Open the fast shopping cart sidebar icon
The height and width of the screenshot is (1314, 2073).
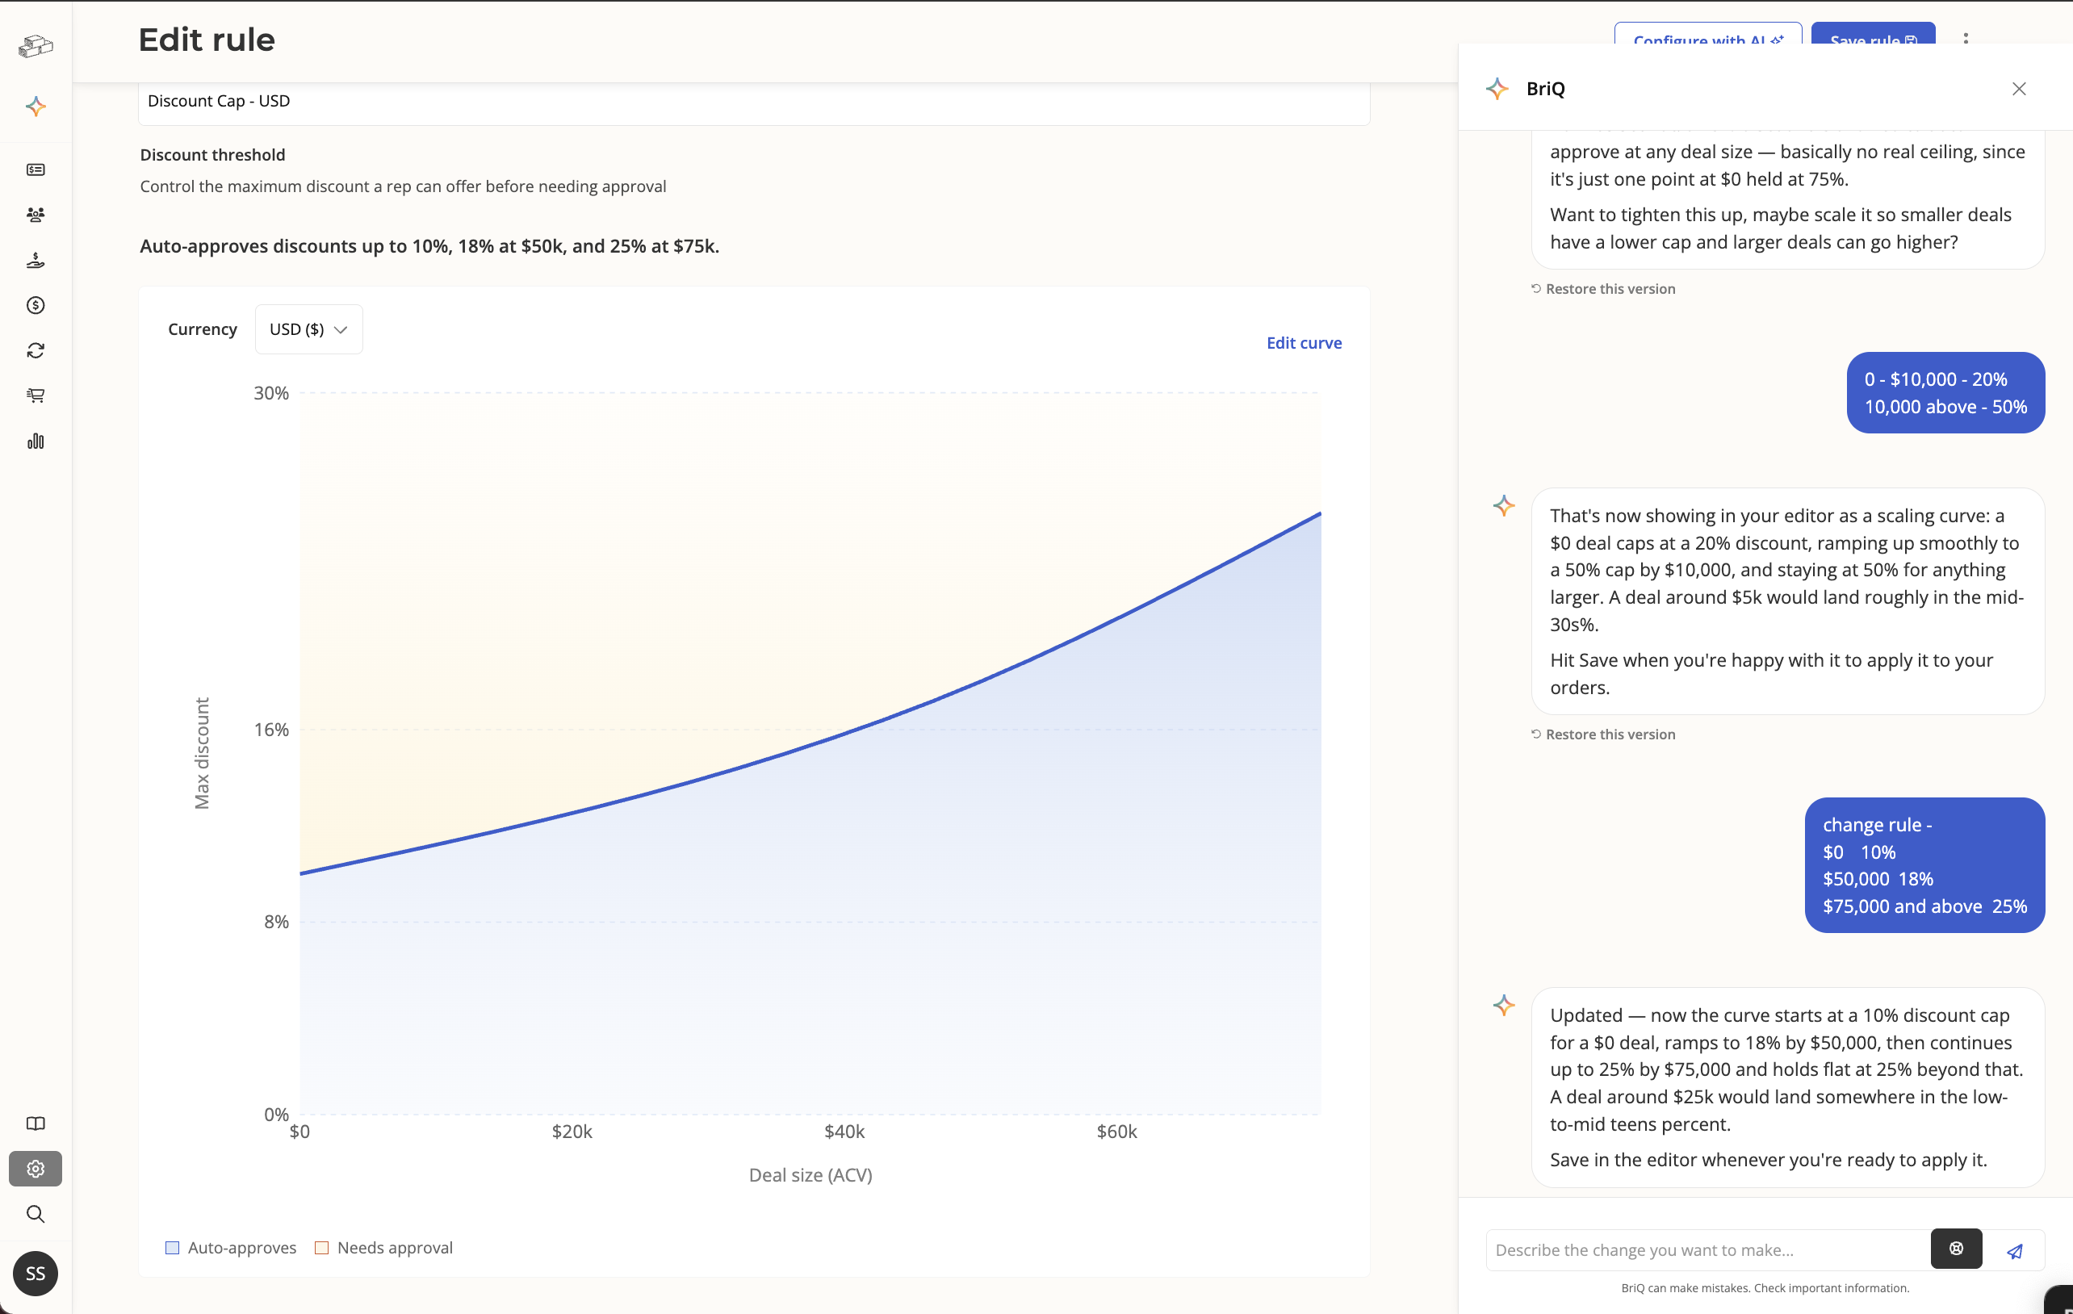[36, 395]
